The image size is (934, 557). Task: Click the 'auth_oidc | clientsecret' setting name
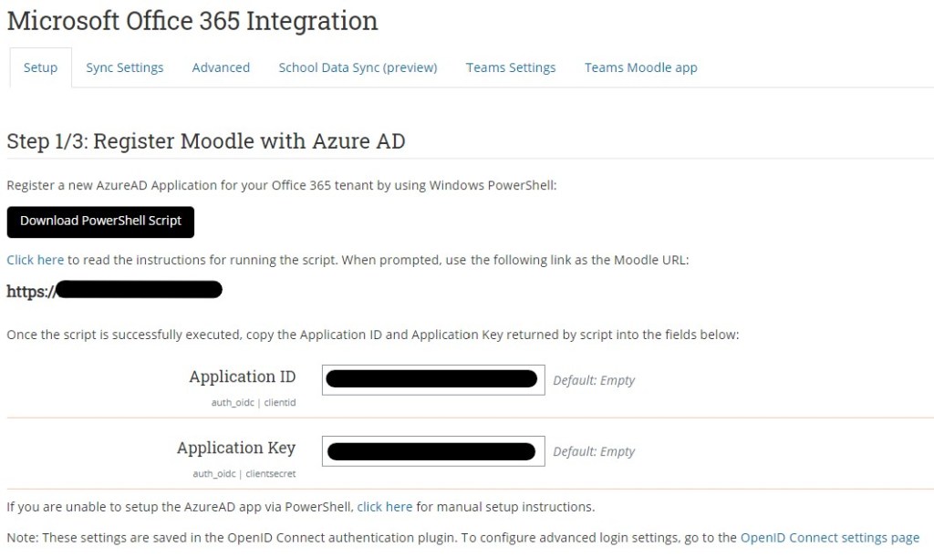(244, 474)
